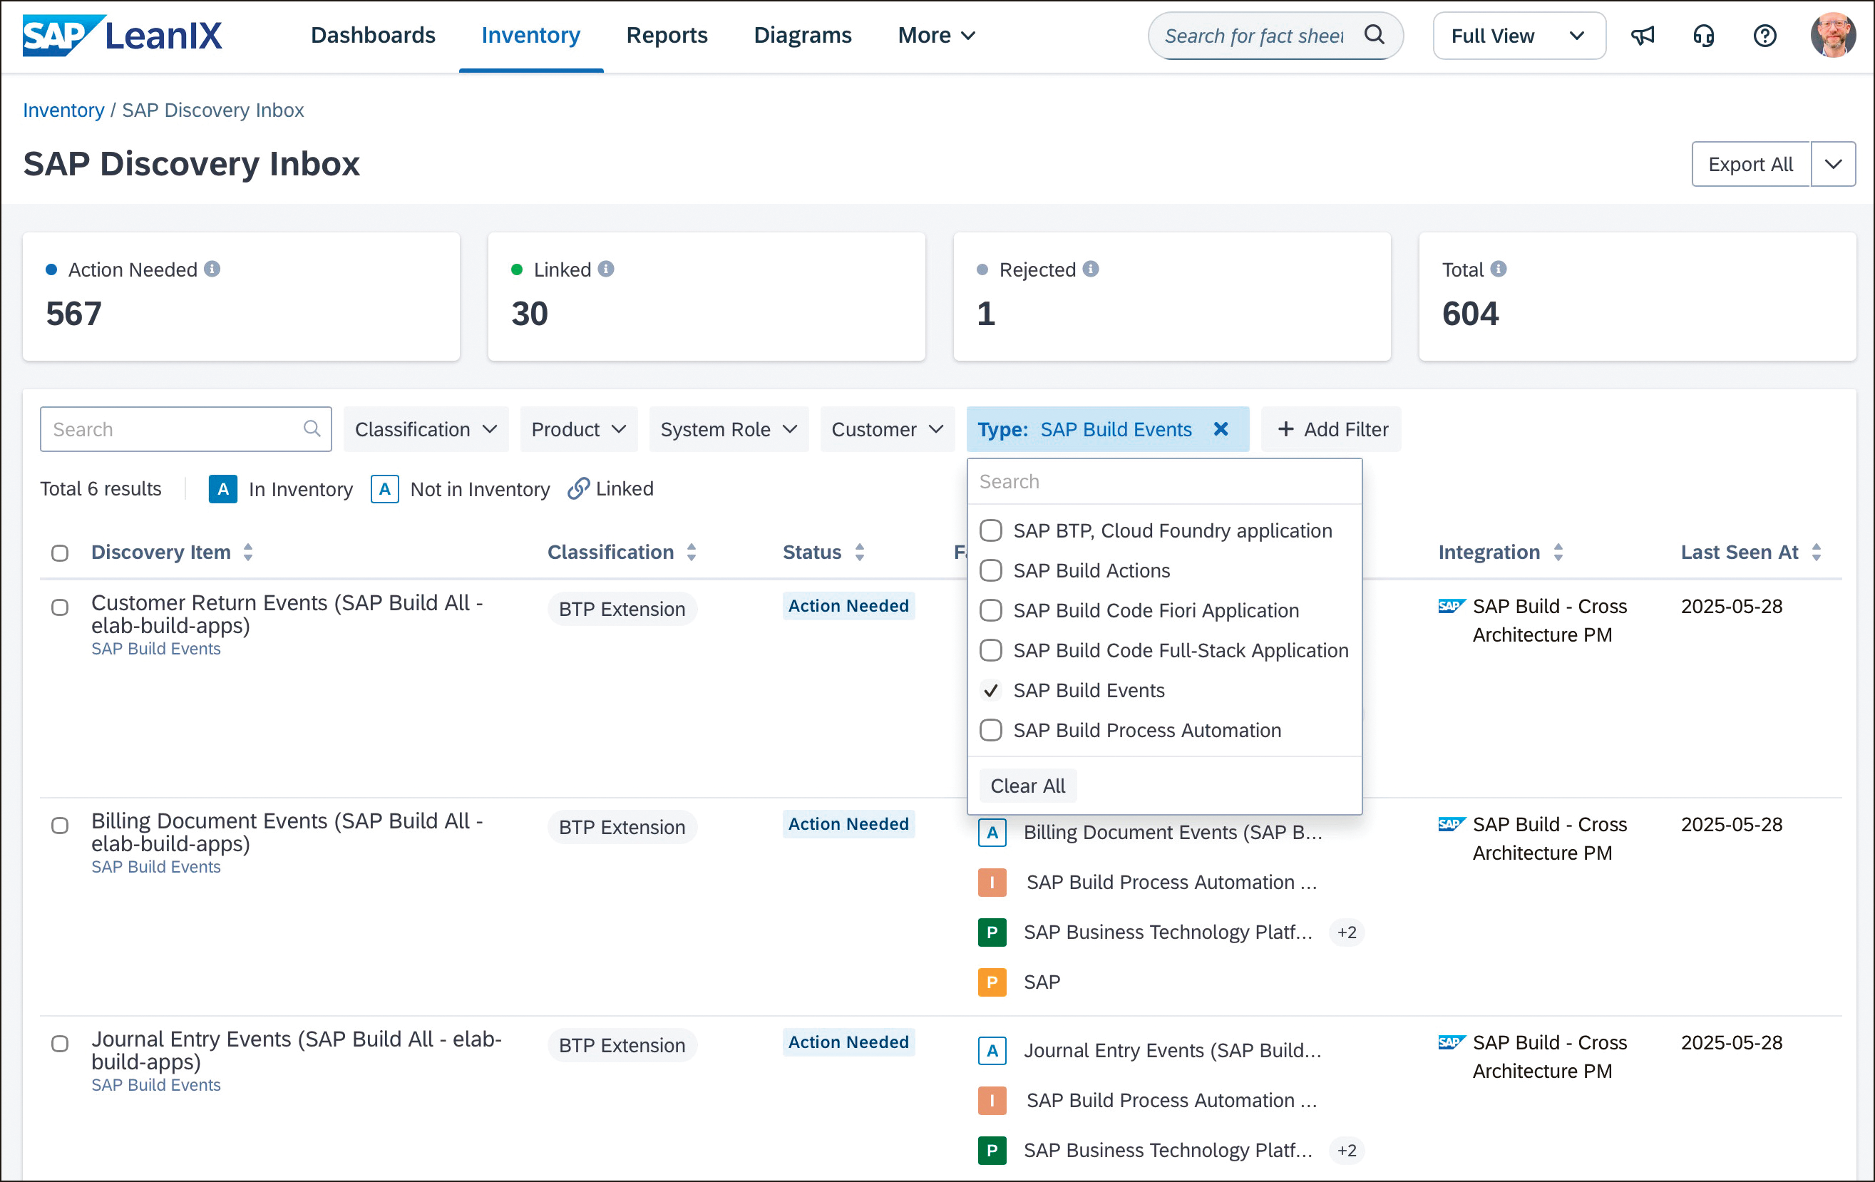The width and height of the screenshot is (1875, 1182).
Task: Tick the Billing Document Events row checkbox
Action: [60, 826]
